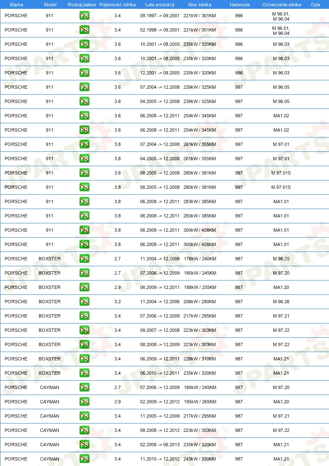Click the fuel icon in the Boxster 09.2007 row

click(x=85, y=330)
